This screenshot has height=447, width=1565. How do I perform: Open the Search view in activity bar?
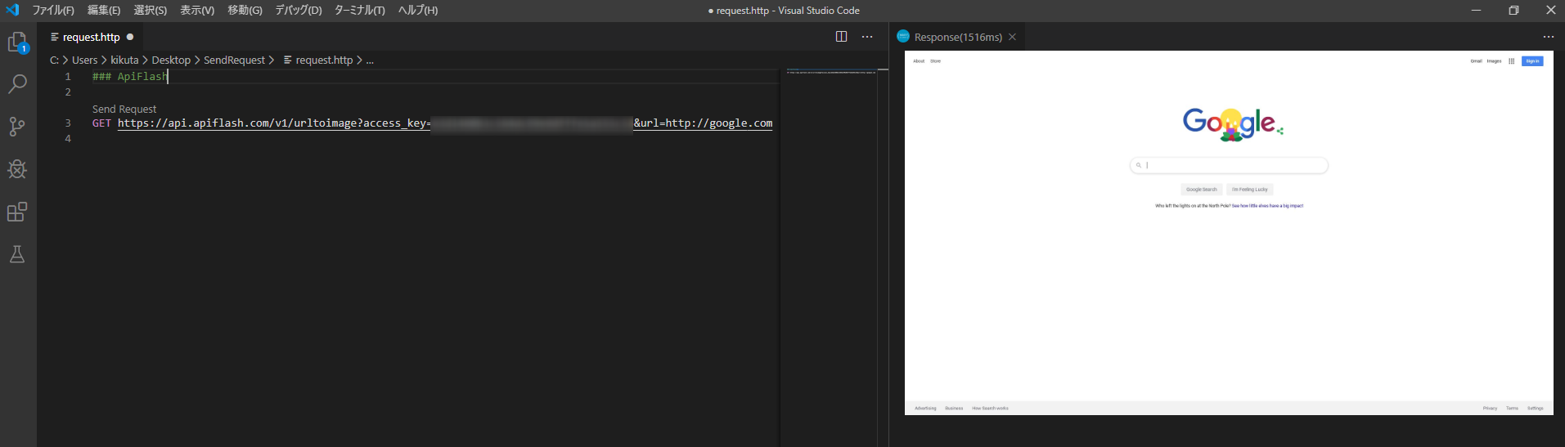pyautogui.click(x=18, y=84)
